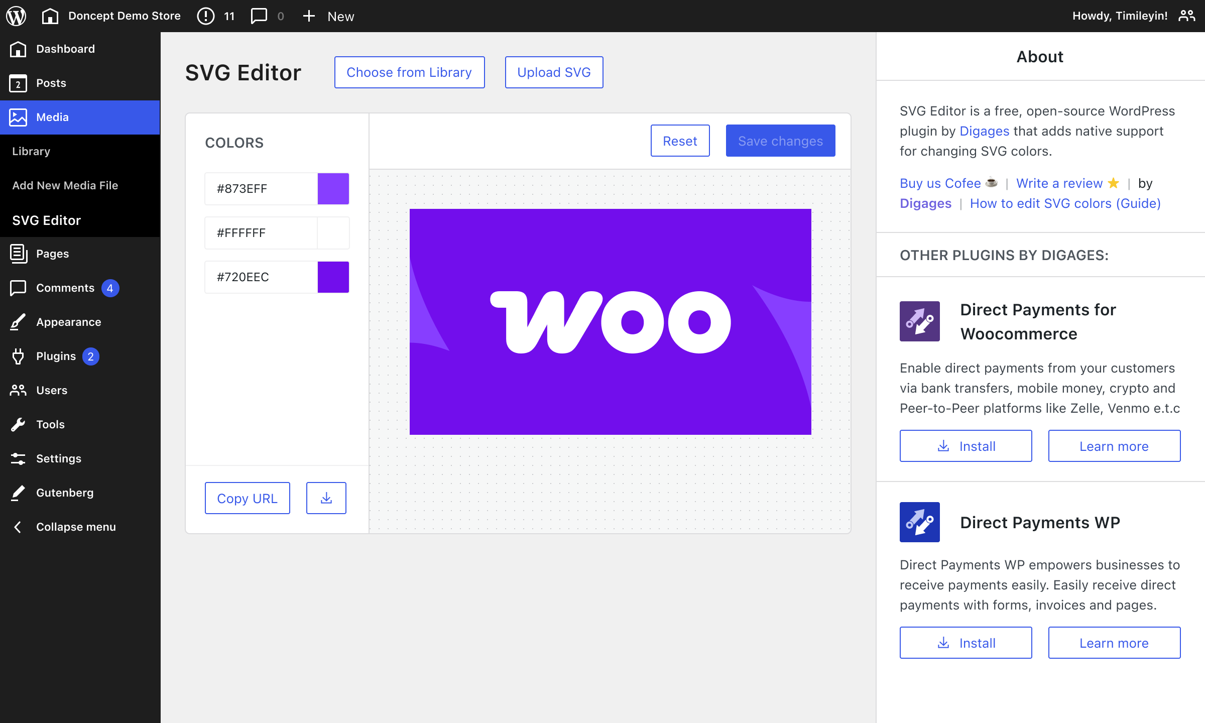Click Howdy, Timileyin! account text
Screen dimensions: 1205x723
1120,16
